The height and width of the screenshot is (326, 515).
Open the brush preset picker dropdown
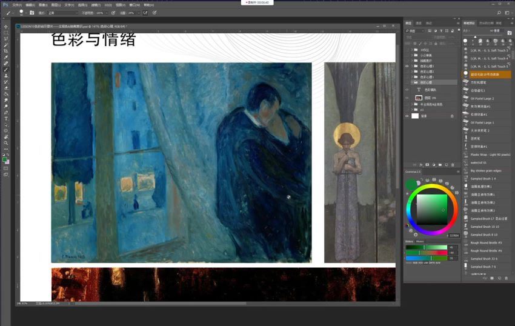pos(25,13)
